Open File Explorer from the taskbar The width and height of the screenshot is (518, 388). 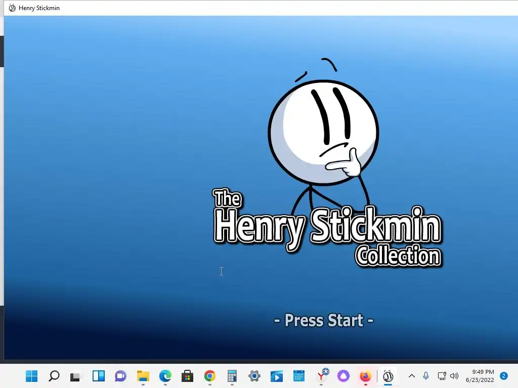tap(143, 376)
